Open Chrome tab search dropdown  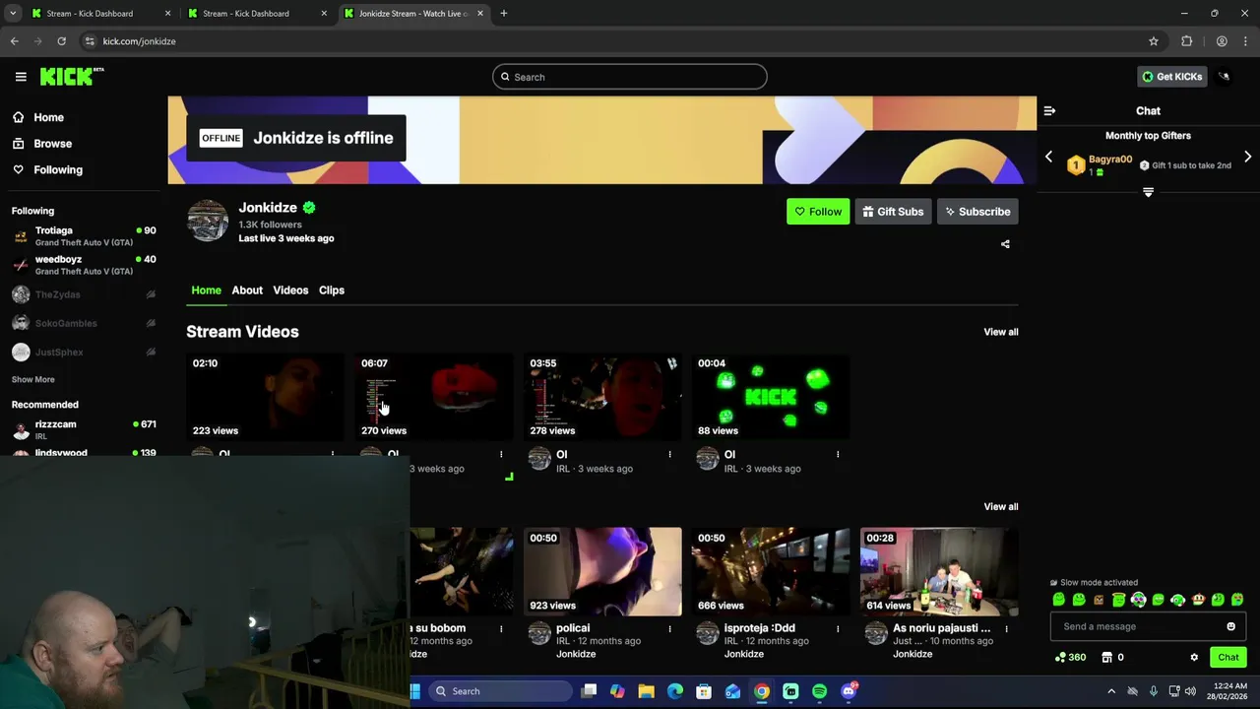pyautogui.click(x=13, y=14)
